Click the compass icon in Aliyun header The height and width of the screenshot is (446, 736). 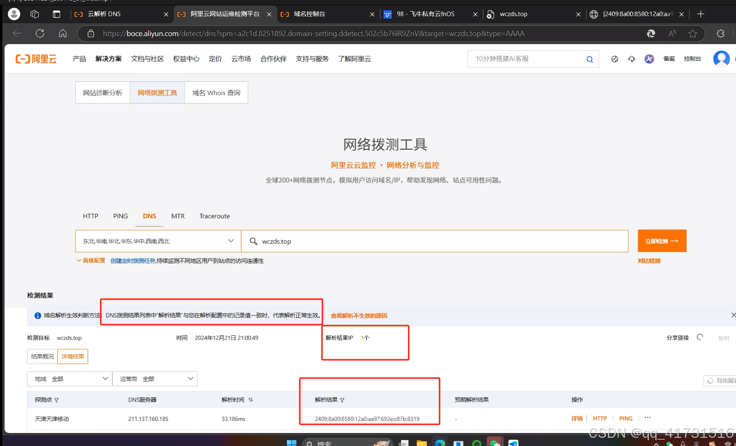(x=615, y=59)
